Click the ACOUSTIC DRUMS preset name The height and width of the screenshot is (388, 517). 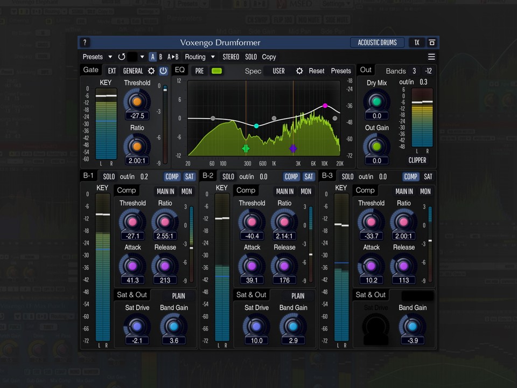click(377, 43)
